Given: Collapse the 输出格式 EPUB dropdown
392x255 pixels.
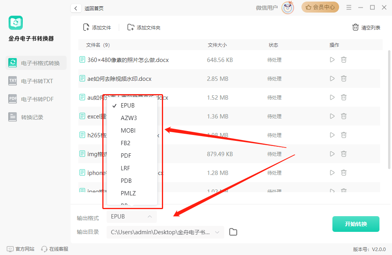Looking at the screenshot, I should click(x=150, y=217).
